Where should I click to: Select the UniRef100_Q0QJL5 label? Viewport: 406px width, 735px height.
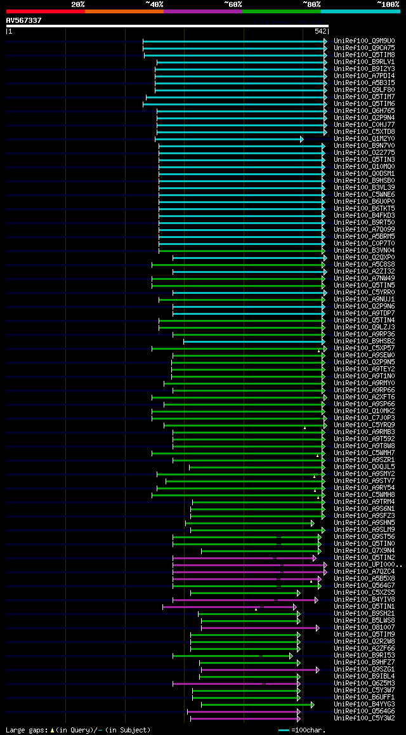(364, 467)
